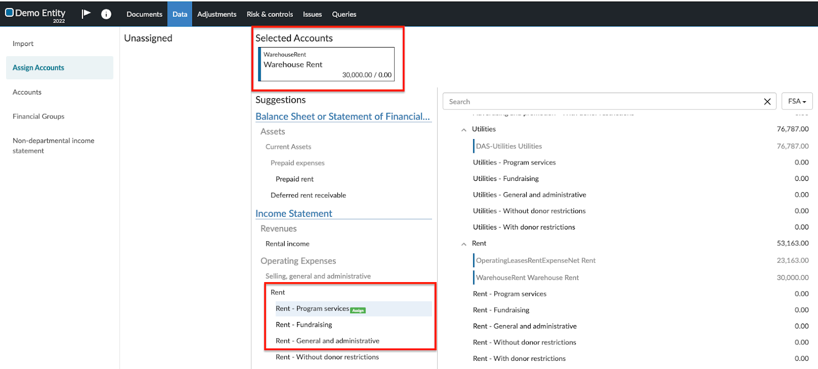The width and height of the screenshot is (818, 369).
Task: Collapse the Utilities group
Action: tap(464, 130)
